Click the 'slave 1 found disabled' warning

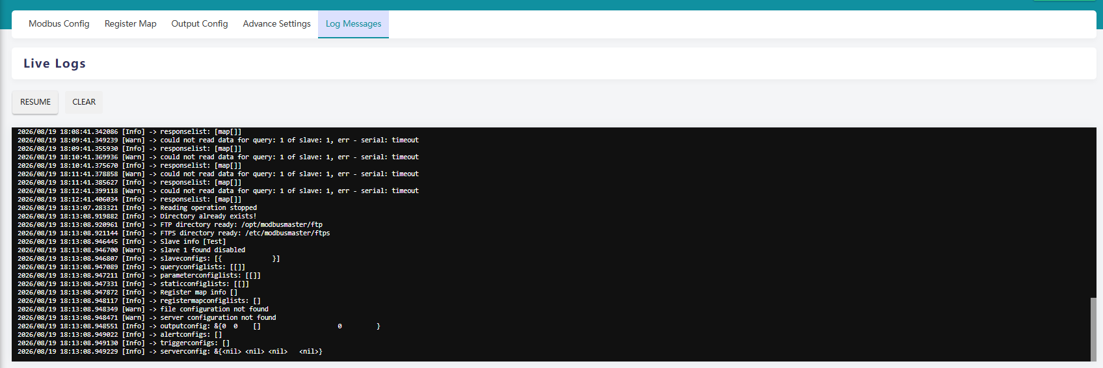pyautogui.click(x=131, y=250)
